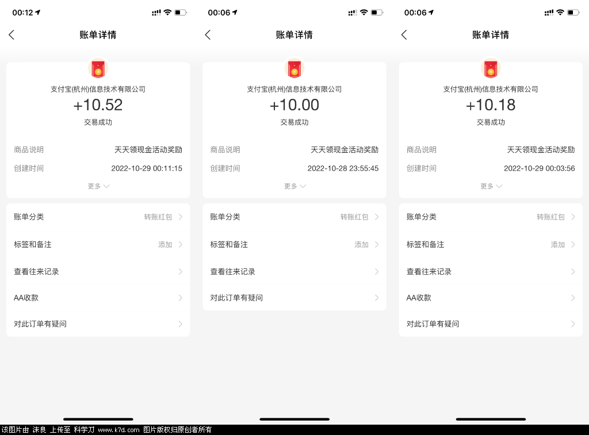Open 对此订单有疑问 in the +10.52 bill
Viewport: 589px width, 435px height.
(x=98, y=324)
